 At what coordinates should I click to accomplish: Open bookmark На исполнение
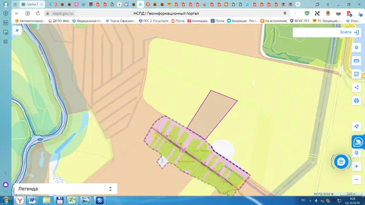274,21
